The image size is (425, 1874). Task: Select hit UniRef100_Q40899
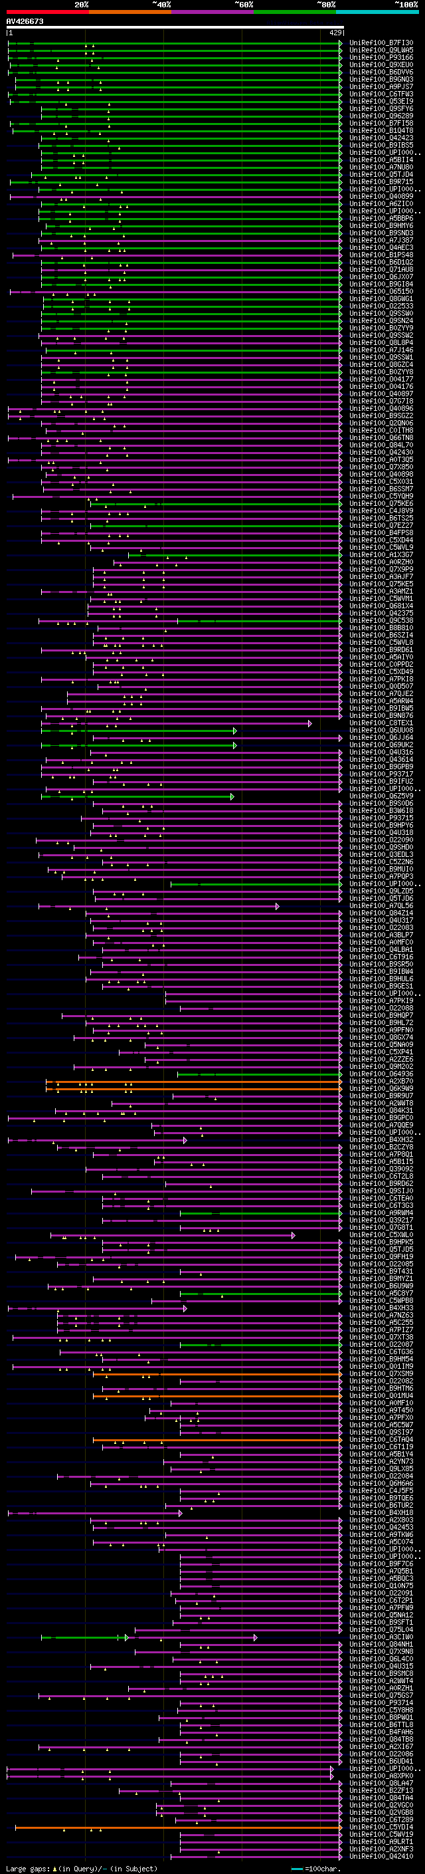pyautogui.click(x=381, y=196)
